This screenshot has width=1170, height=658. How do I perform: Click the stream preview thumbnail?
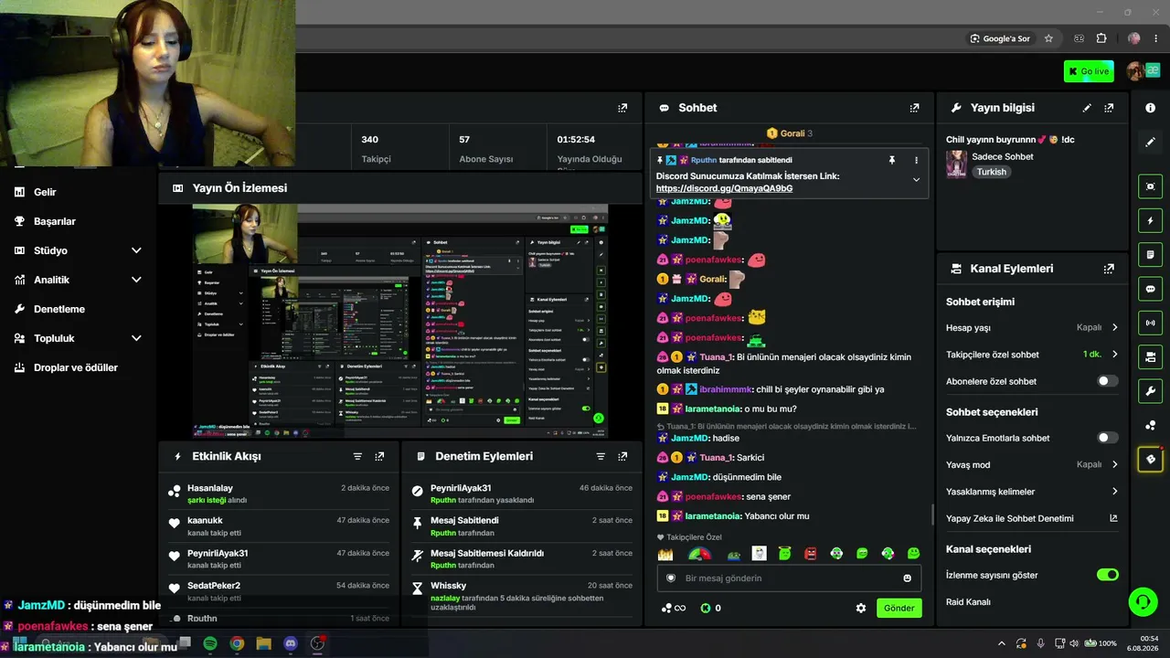(399, 321)
